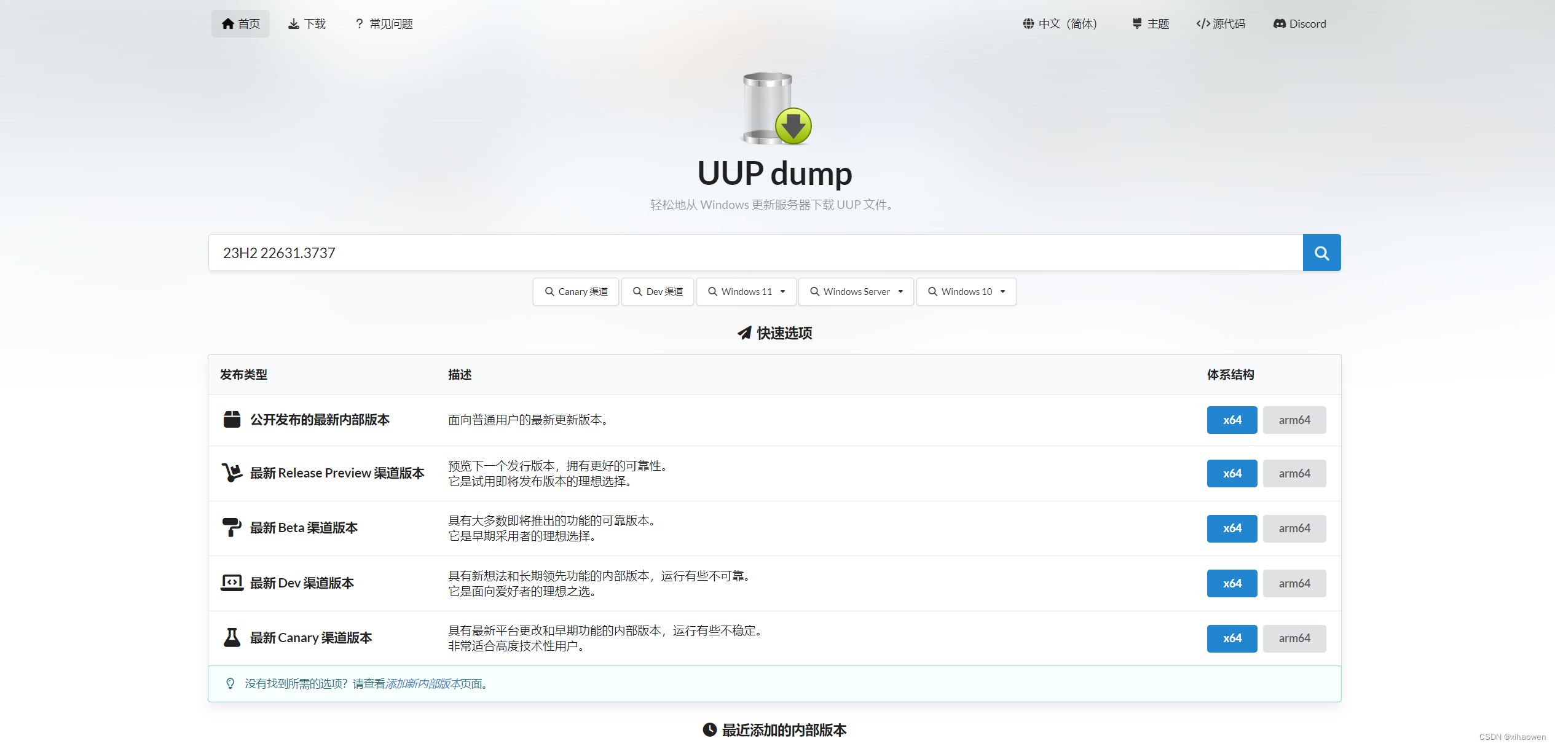Image resolution: width=1555 pixels, height=746 pixels.
Task: Click the 最新 Release Preview 渠道版本 title
Action: pos(337,473)
